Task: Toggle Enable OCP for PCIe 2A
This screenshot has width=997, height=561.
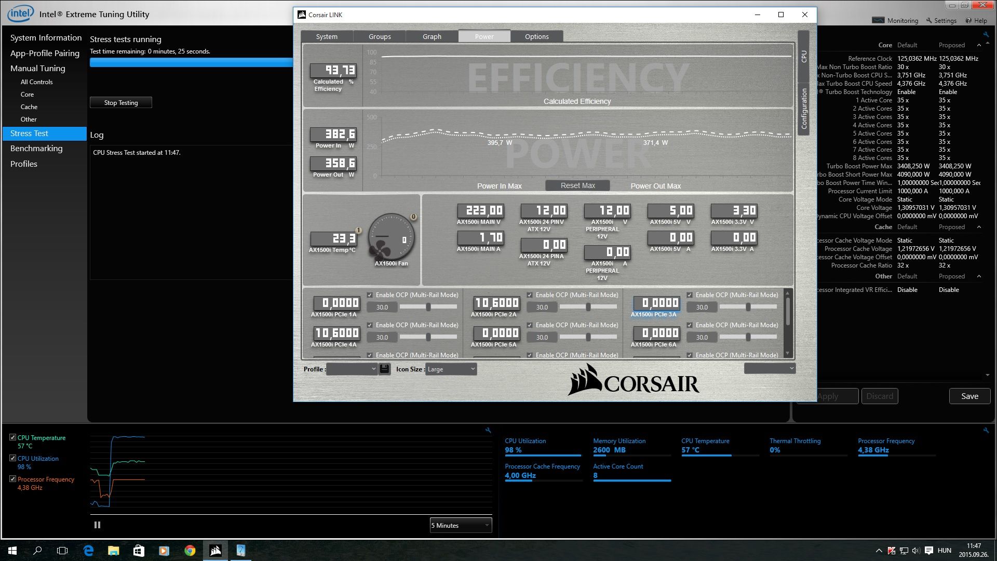Action: click(530, 295)
